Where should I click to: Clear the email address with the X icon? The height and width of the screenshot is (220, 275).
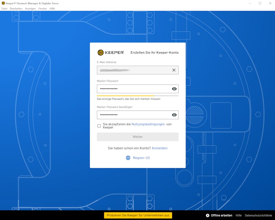[174, 70]
